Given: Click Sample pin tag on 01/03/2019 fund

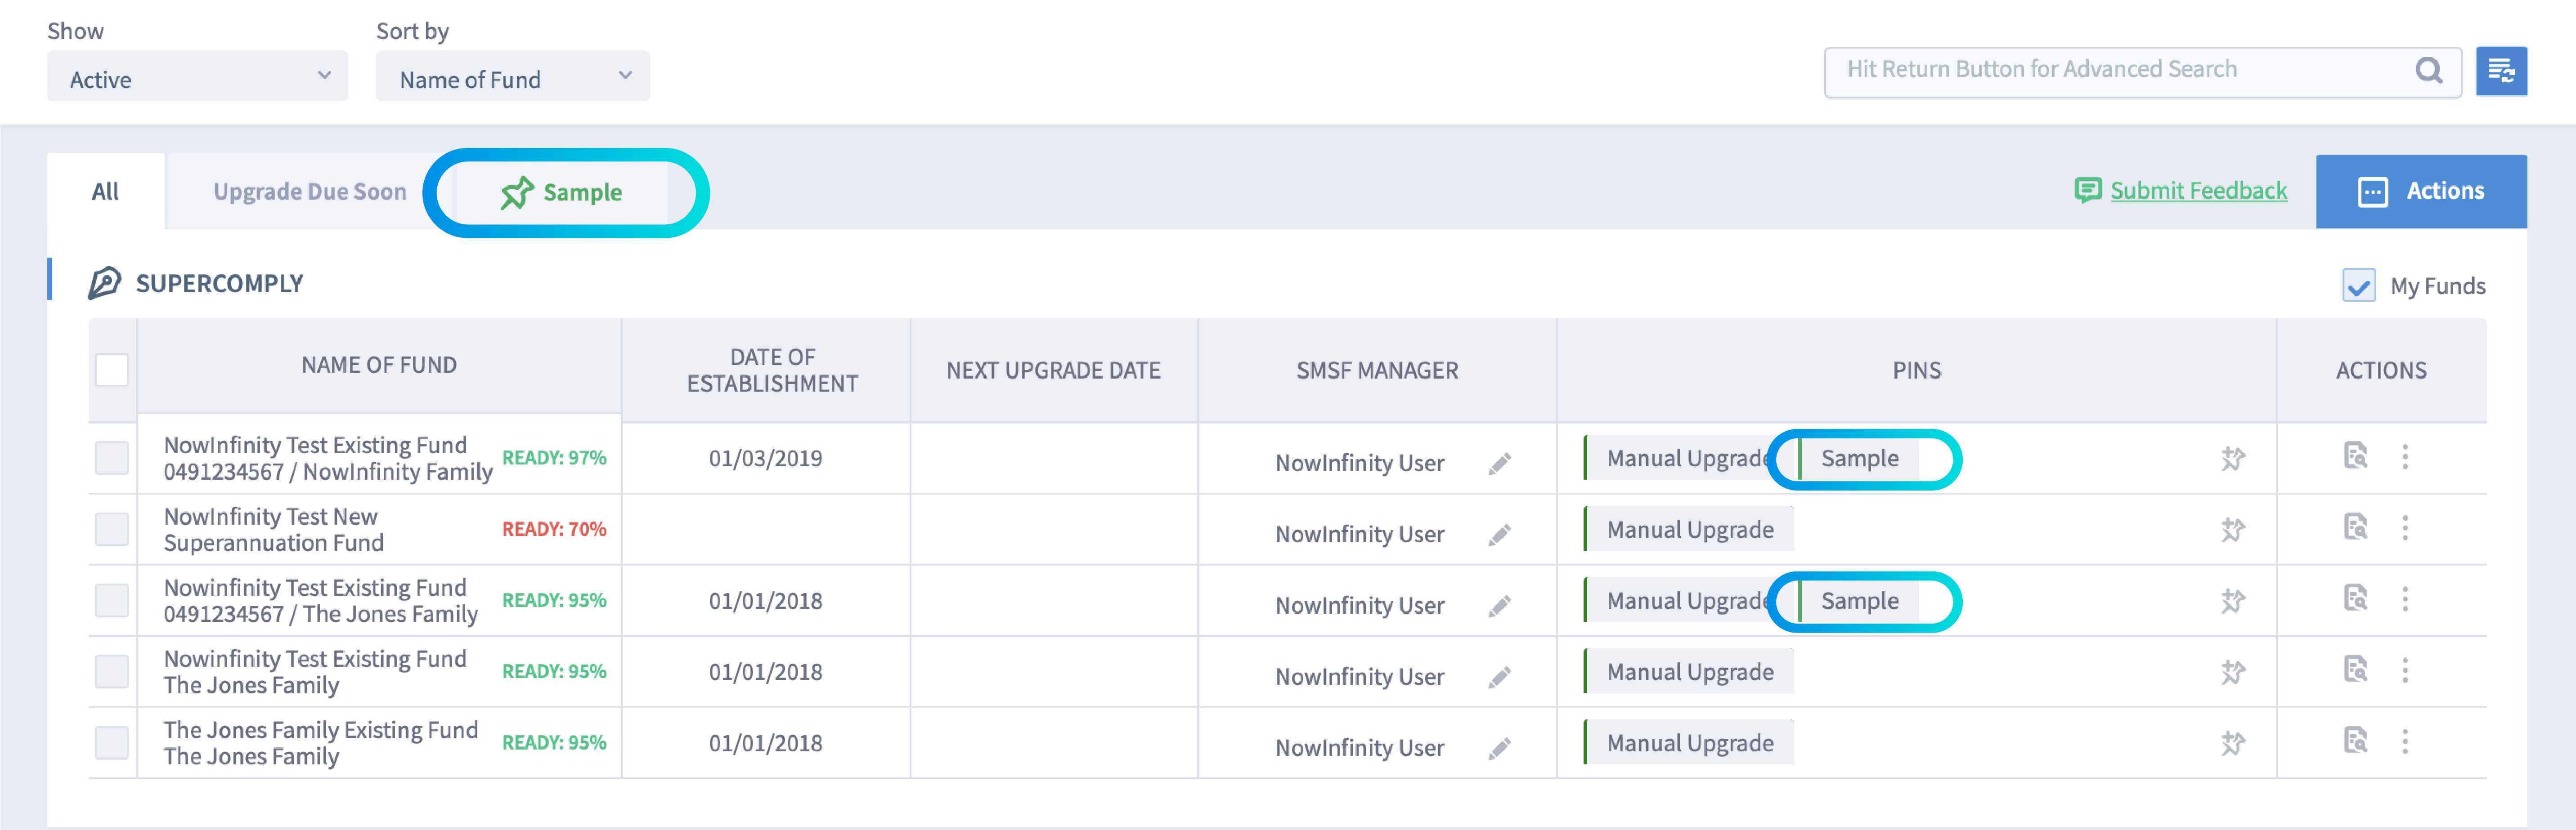Looking at the screenshot, I should tap(1859, 458).
